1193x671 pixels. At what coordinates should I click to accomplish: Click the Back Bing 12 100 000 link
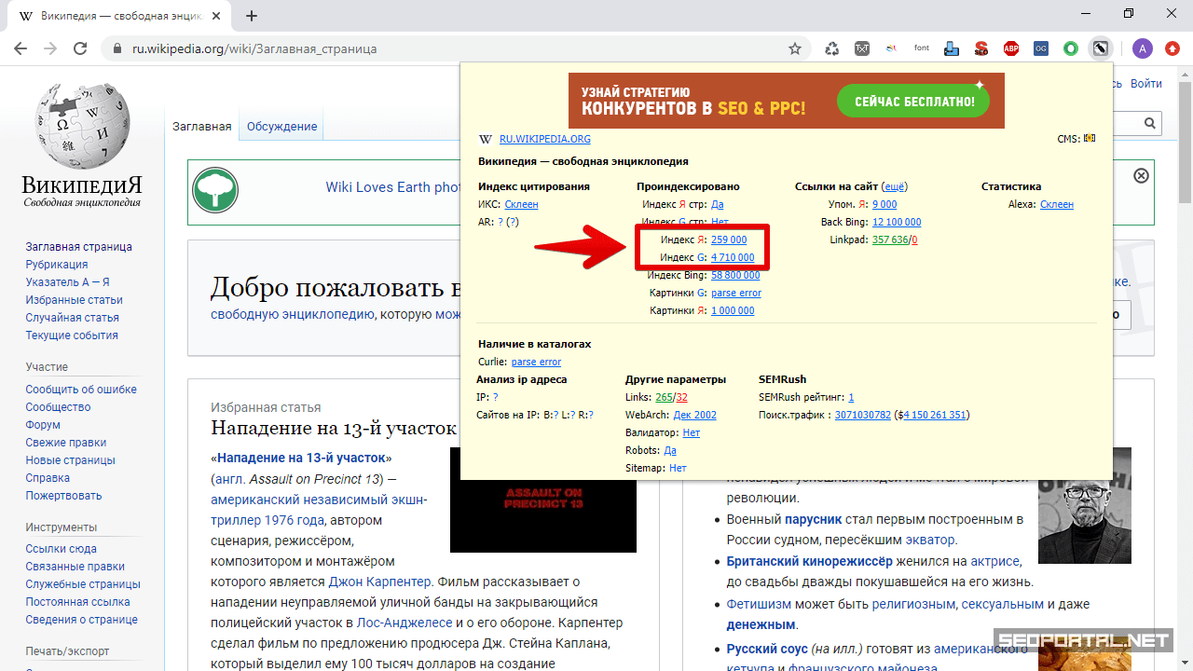[x=896, y=222]
